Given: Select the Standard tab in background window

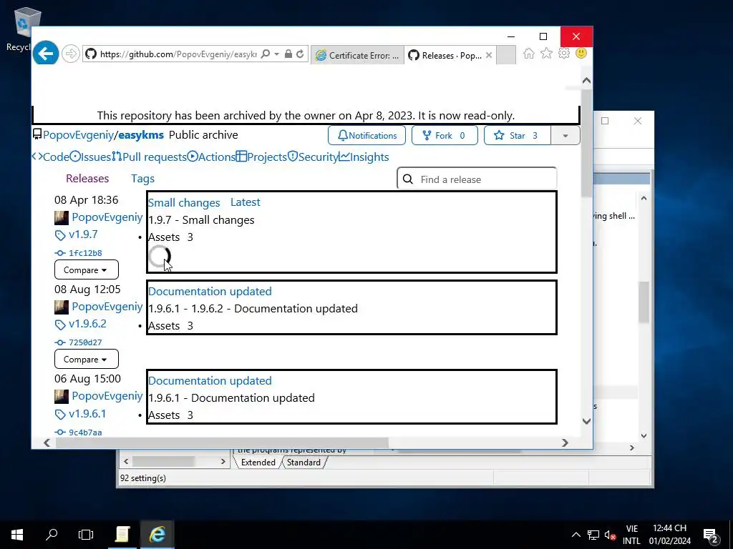Looking at the screenshot, I should 304,463.
